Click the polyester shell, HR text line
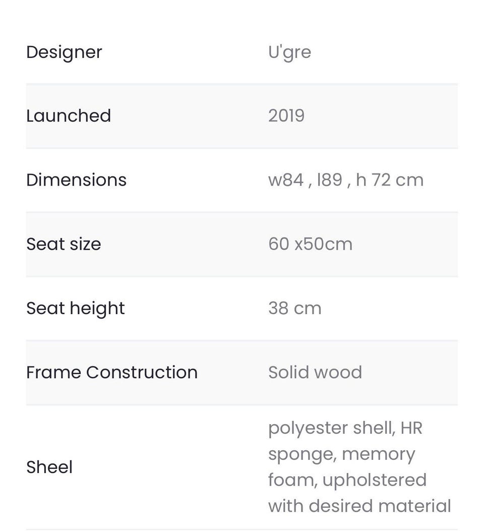The width and height of the screenshot is (484, 531). click(x=345, y=428)
